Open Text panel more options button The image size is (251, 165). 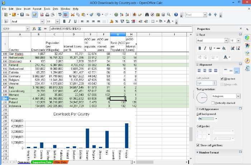[240, 34]
